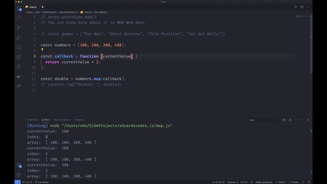Image resolution: width=327 pixels, height=184 pixels.
Task: Click the minimap code overview
Action: (x=301, y=16)
